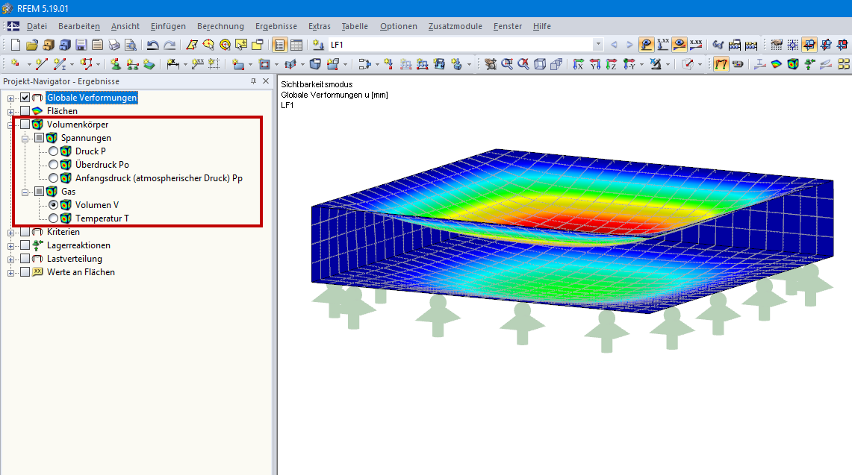852x475 pixels.
Task: Close the Projekt-Navigator panel
Action: (266, 81)
